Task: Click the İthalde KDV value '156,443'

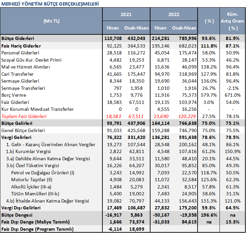Action: (188, 201)
